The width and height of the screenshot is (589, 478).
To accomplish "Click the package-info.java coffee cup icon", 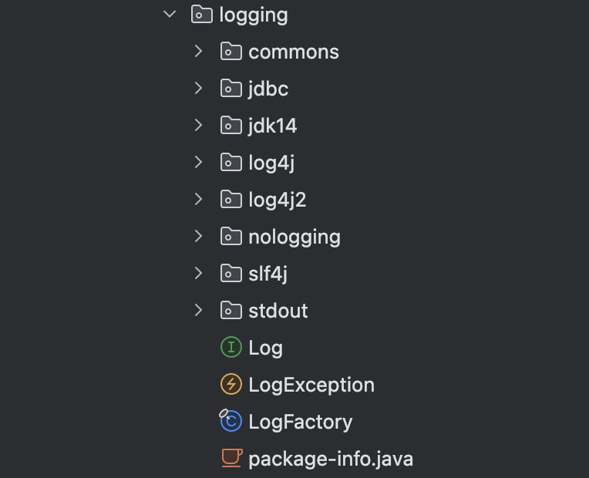I will [231, 459].
